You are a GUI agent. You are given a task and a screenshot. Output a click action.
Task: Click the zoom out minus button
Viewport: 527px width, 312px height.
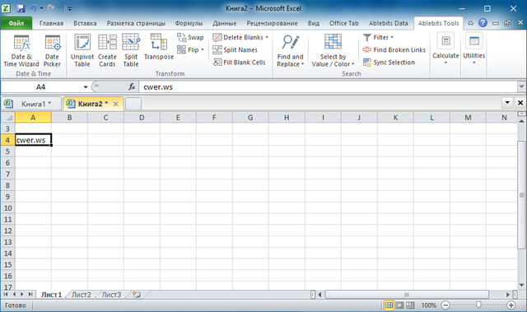445,305
